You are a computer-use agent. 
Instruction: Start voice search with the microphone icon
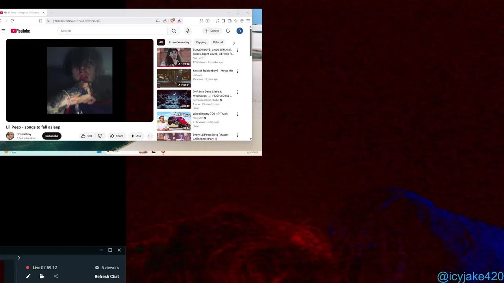(x=187, y=31)
